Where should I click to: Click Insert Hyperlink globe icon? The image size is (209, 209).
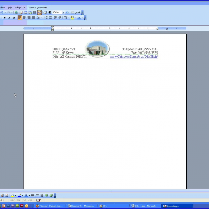[16, 13]
